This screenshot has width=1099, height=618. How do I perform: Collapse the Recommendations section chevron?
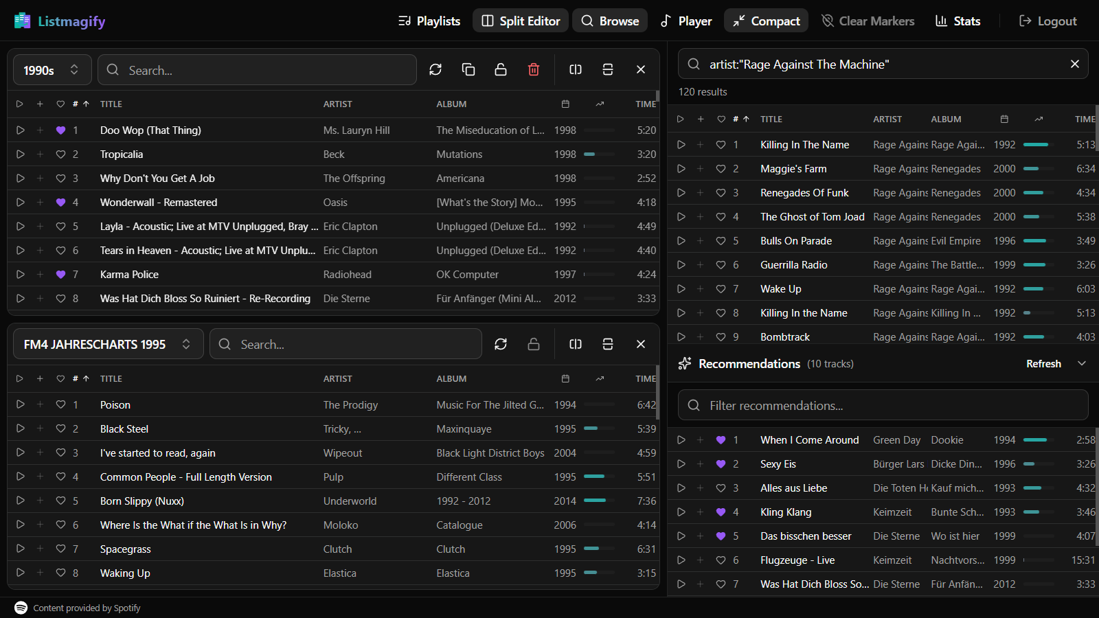click(x=1082, y=363)
